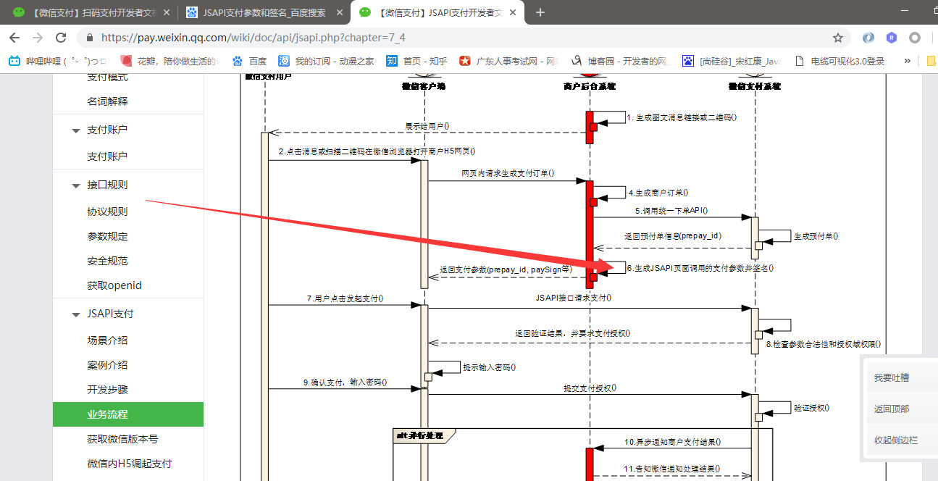Bookmark this page with the star icon
Screen dimensions: 938x481
coord(838,38)
